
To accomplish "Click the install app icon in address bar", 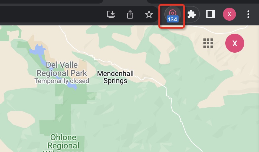I will (x=111, y=14).
